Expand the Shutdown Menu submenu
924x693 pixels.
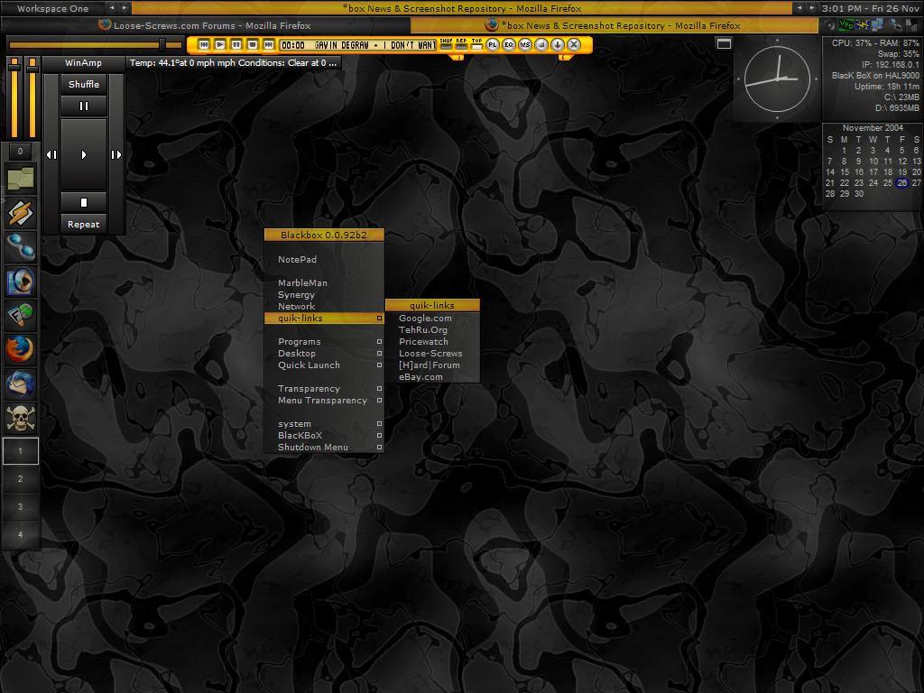point(324,448)
